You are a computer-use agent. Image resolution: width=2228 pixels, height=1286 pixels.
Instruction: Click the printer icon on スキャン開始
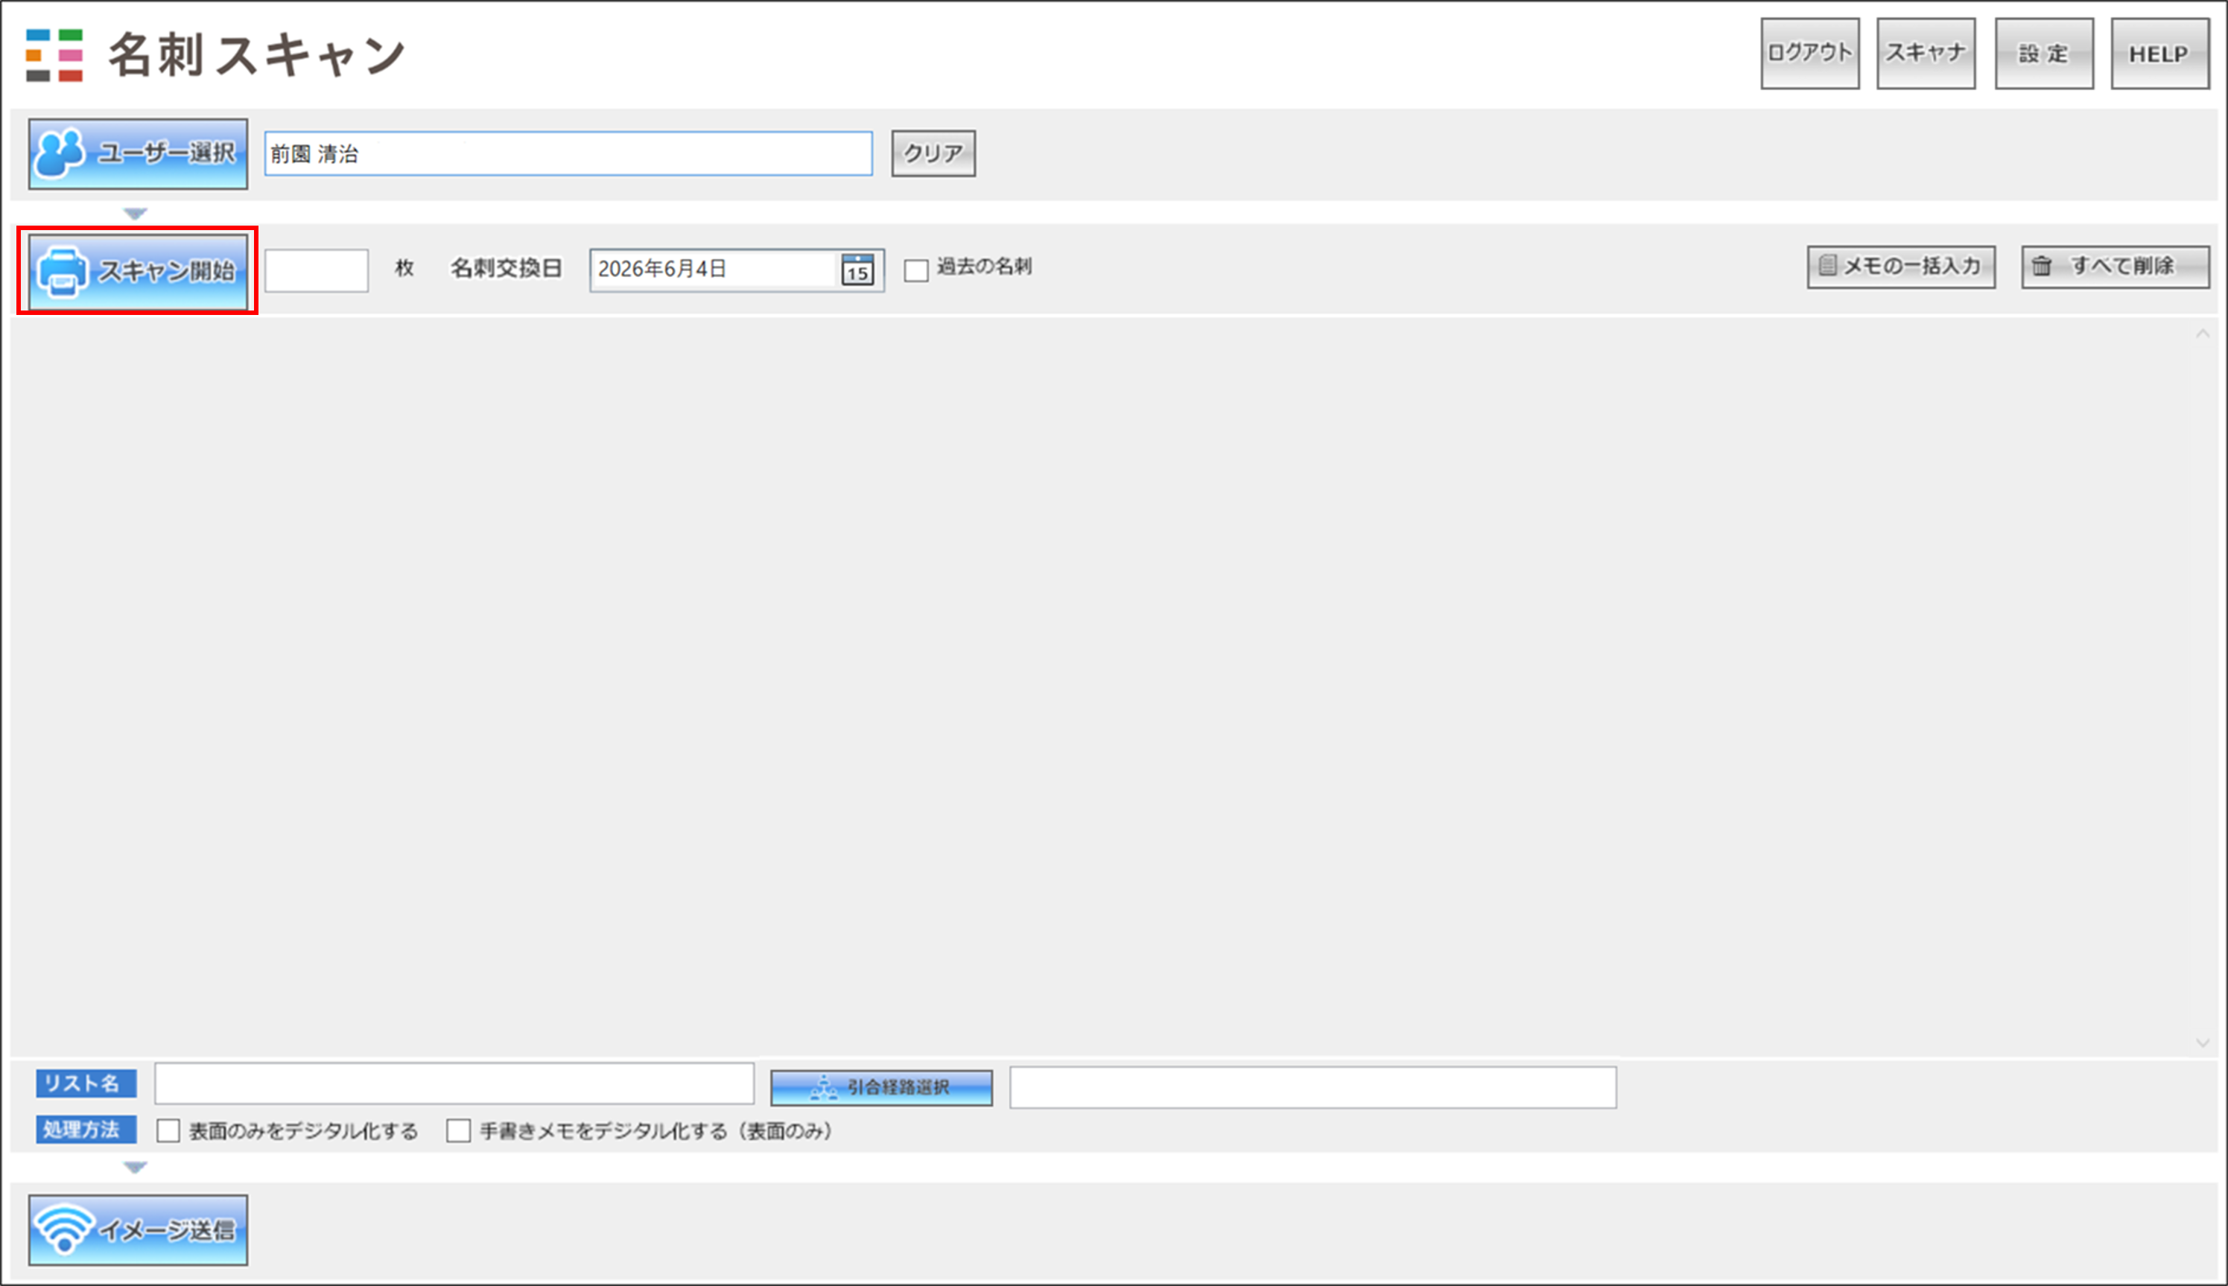62,271
